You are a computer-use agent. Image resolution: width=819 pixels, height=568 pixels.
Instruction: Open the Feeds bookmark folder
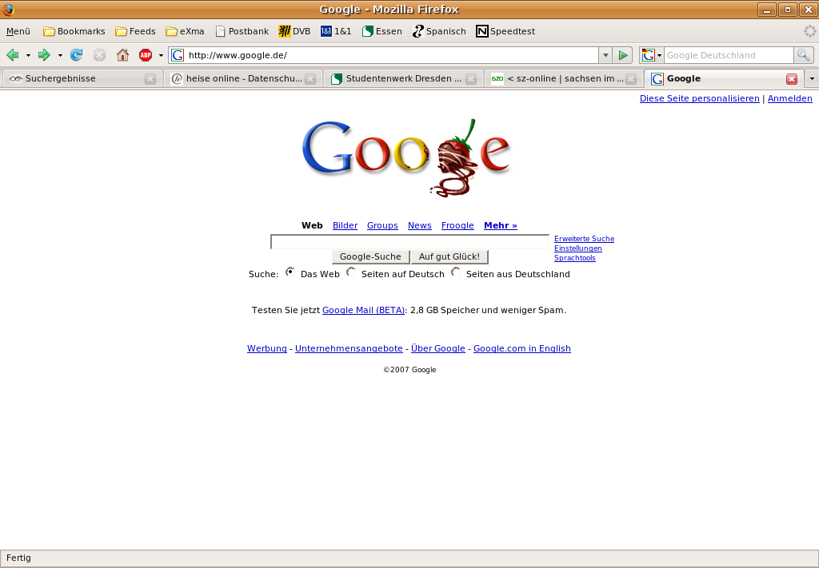click(x=135, y=31)
